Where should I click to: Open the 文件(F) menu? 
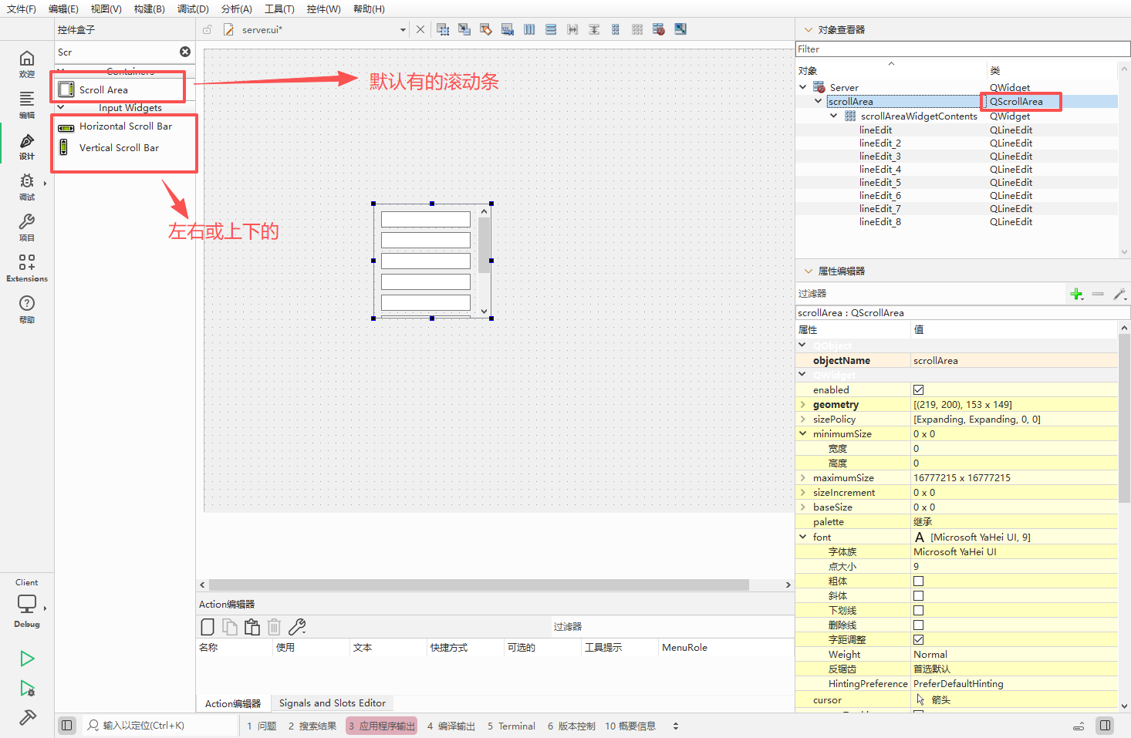point(22,8)
